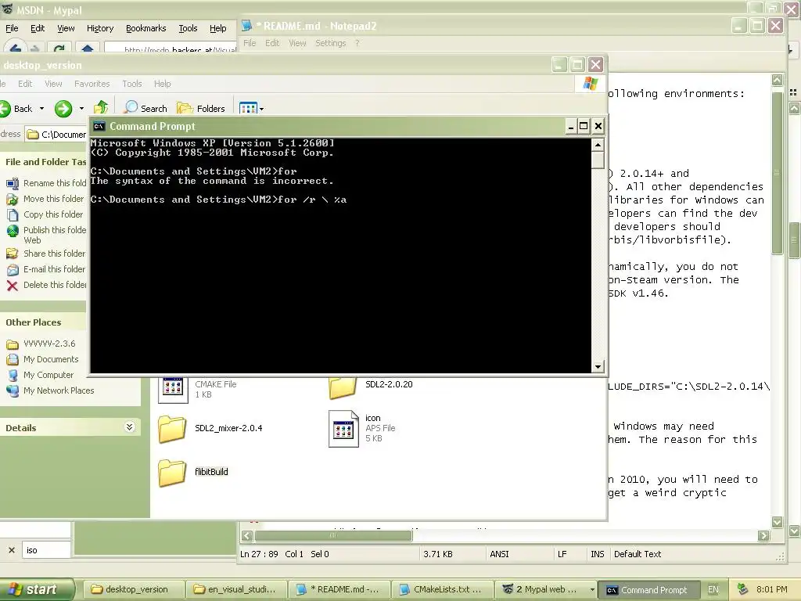Click the system tray icon near clock

[x=743, y=589]
